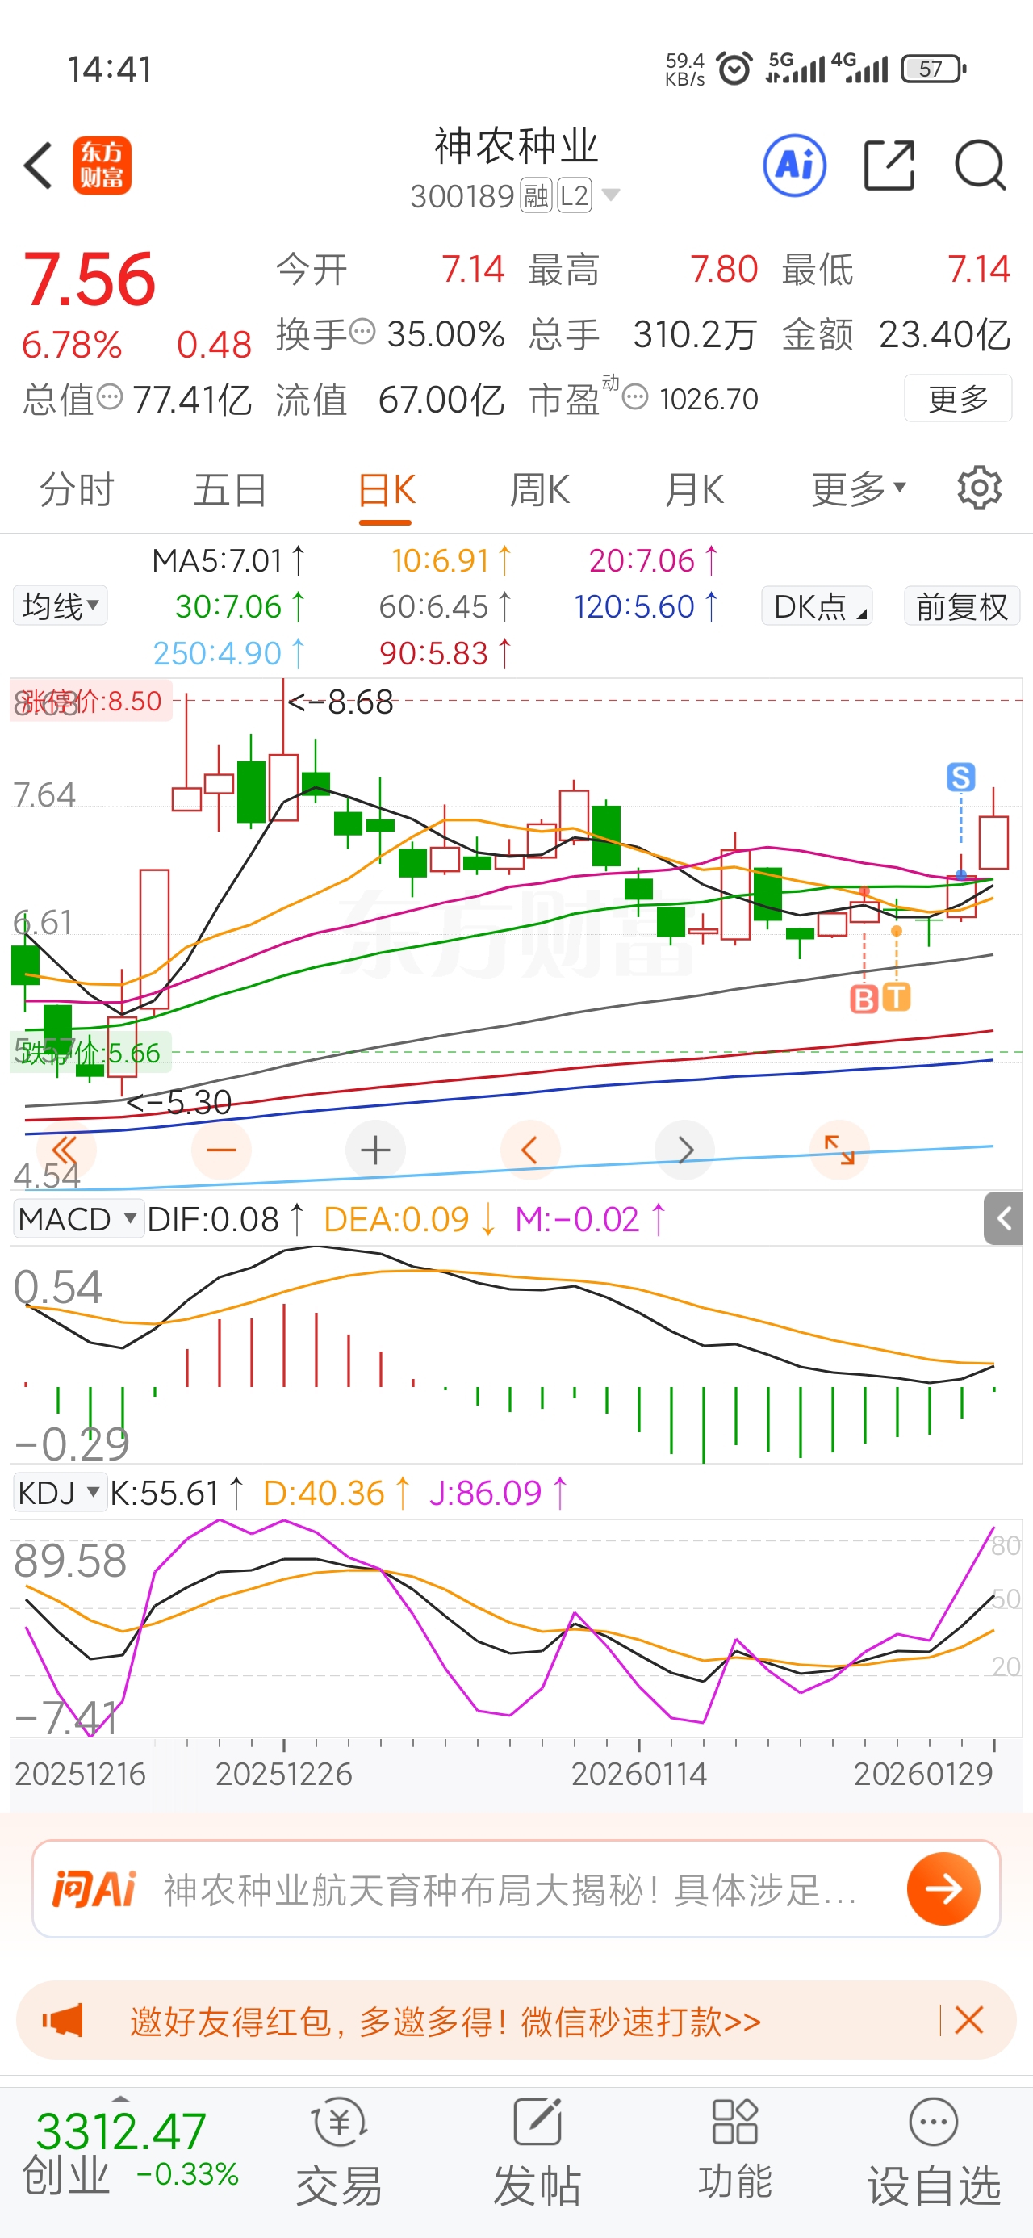Tap the 跌停价:5.66 label

(x=90, y=1053)
